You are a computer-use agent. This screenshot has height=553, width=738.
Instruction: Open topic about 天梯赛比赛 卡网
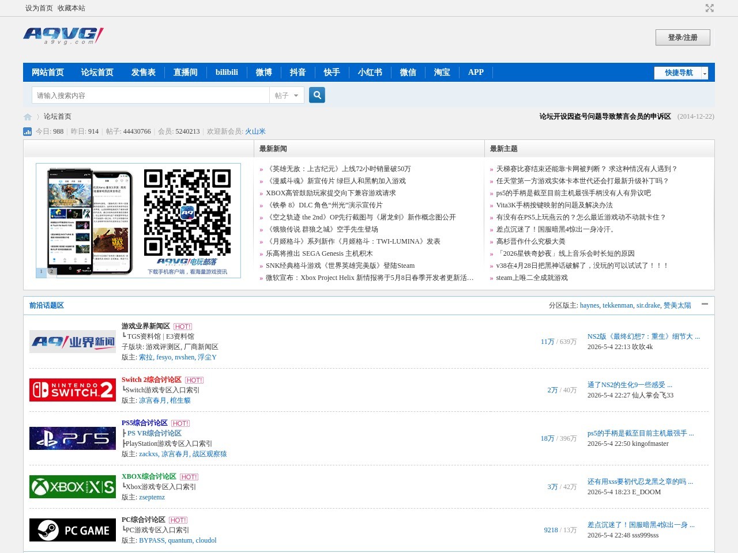pos(587,169)
